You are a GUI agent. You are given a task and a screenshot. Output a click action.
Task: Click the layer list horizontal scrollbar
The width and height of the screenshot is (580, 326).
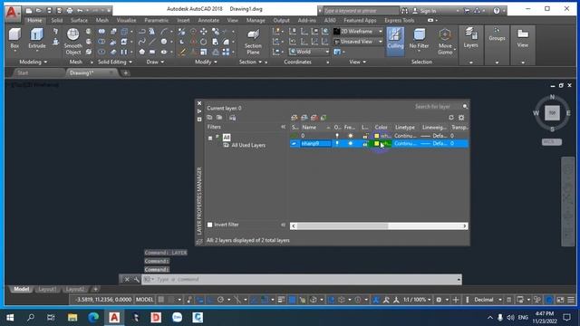(343, 225)
